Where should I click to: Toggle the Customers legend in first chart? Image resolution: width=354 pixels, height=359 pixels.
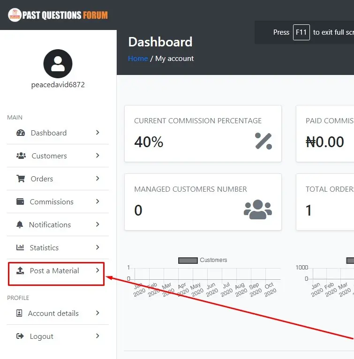pos(202,260)
